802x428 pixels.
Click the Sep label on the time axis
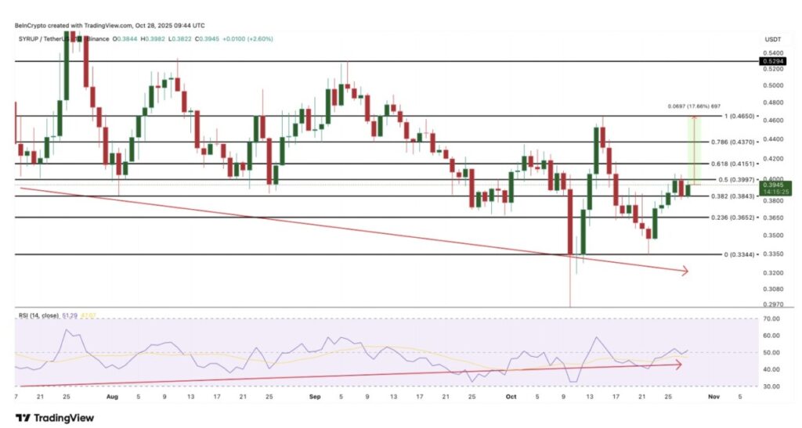pos(314,397)
